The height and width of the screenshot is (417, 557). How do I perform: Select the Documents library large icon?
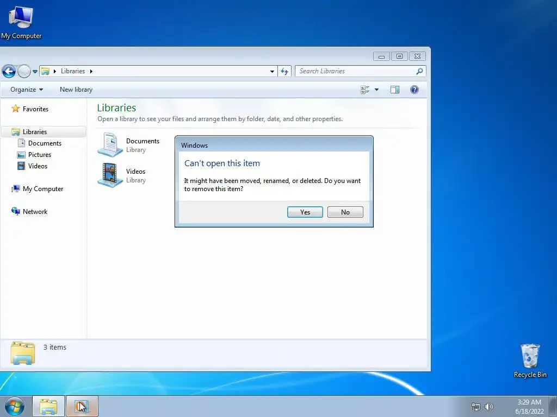(110, 144)
